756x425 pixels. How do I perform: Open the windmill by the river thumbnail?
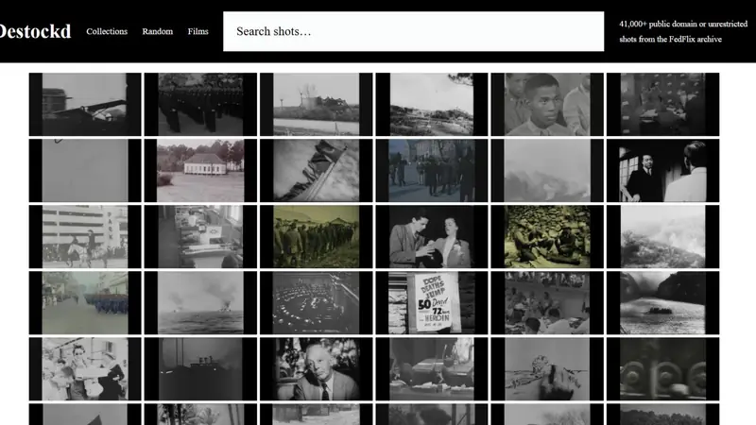[x=317, y=104]
